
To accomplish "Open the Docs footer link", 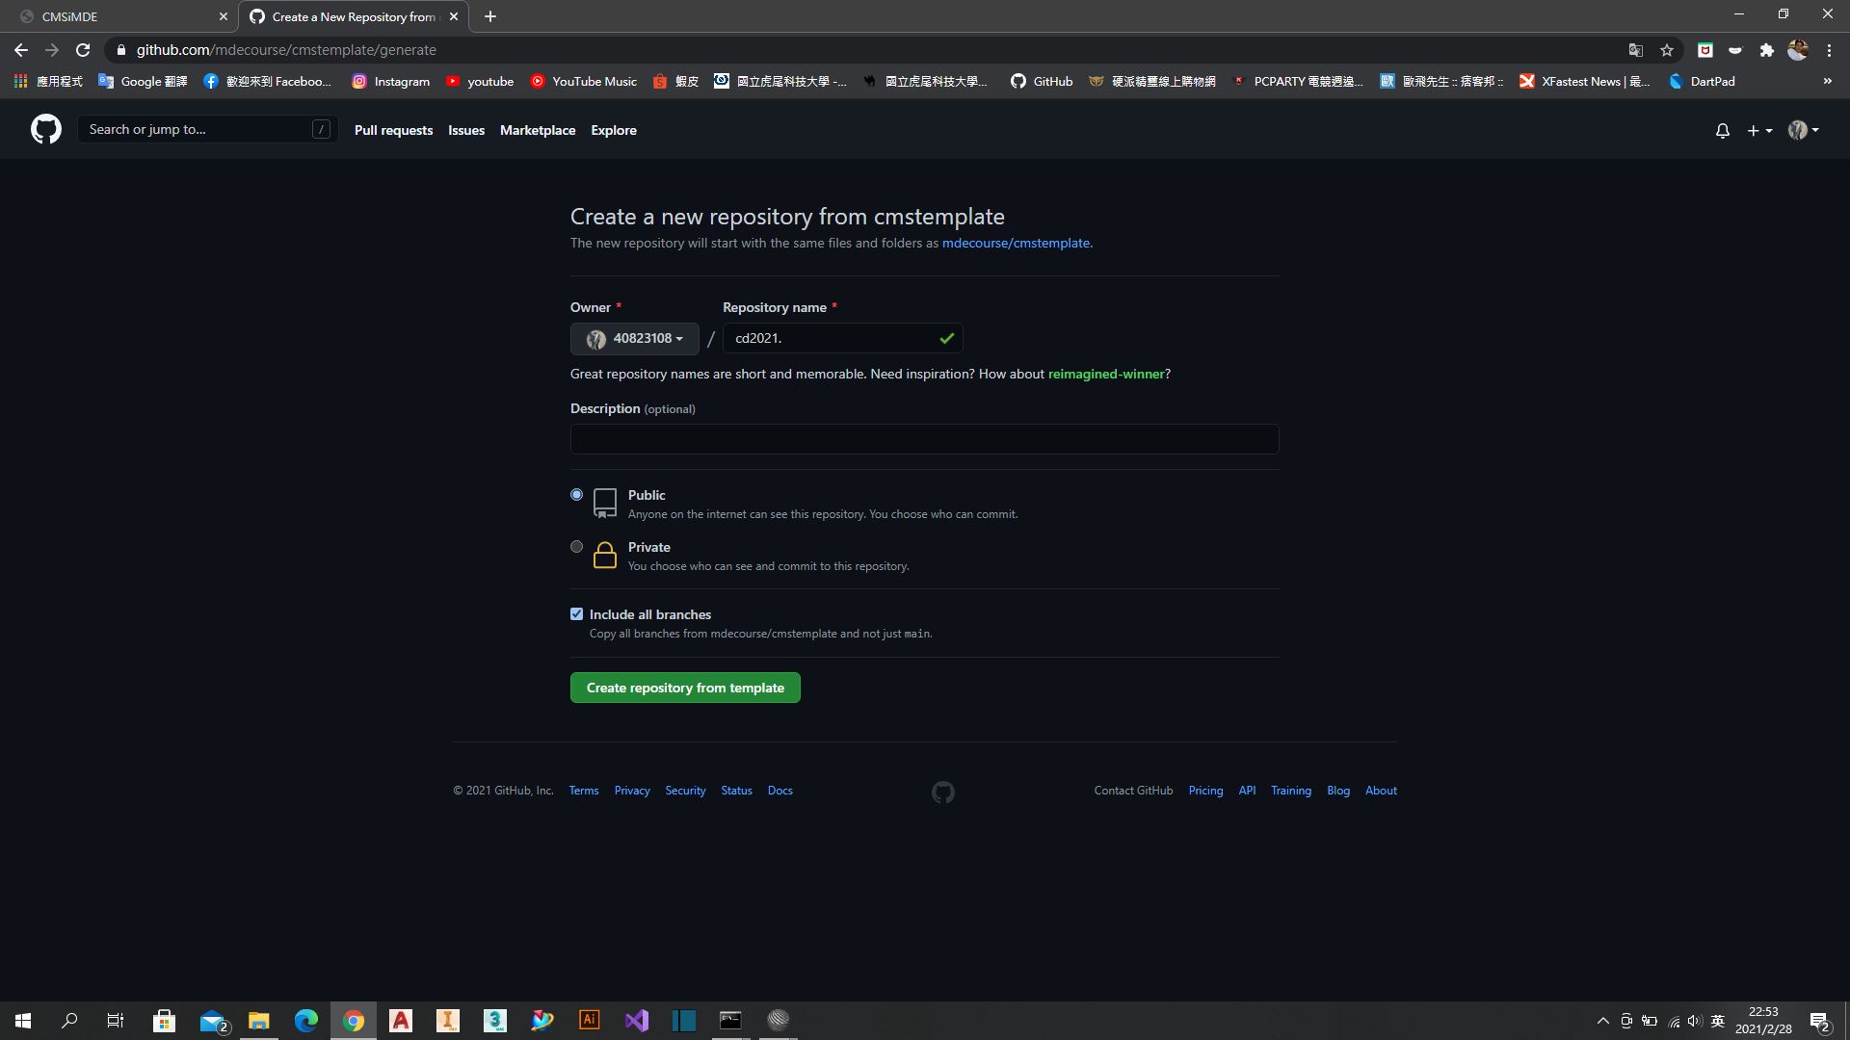I will [x=780, y=791].
